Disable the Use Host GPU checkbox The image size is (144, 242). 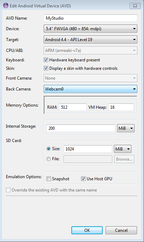(x=83, y=179)
